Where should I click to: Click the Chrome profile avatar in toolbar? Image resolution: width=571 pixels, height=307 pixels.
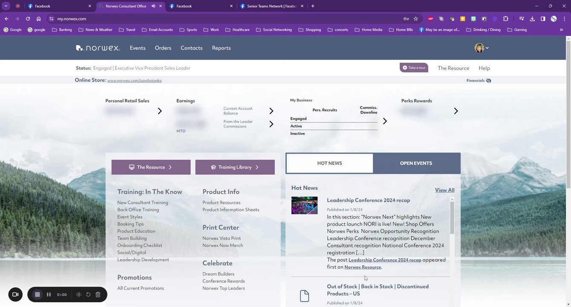click(554, 19)
